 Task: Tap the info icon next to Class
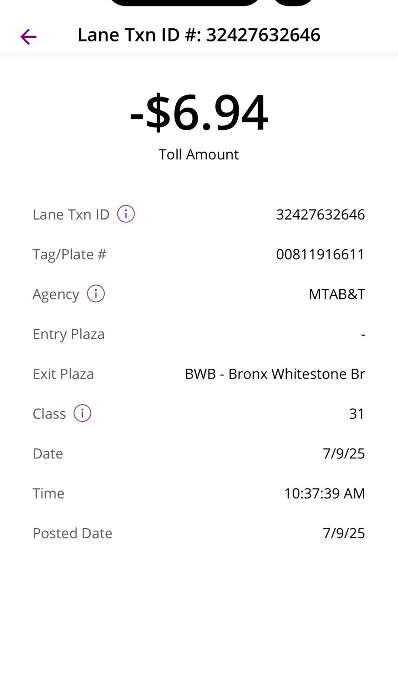tap(82, 413)
